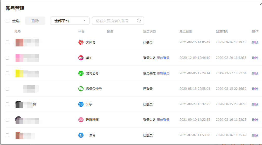Click the 美拍 platform icon
Image resolution: width=262 pixels, height=145 pixels.
(81, 58)
